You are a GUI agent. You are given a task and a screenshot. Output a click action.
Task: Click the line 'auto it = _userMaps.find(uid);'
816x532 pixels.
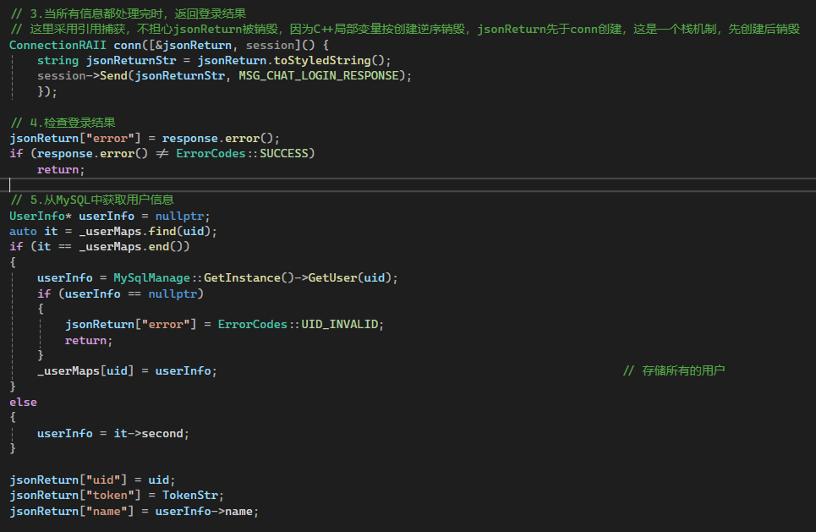(113, 231)
